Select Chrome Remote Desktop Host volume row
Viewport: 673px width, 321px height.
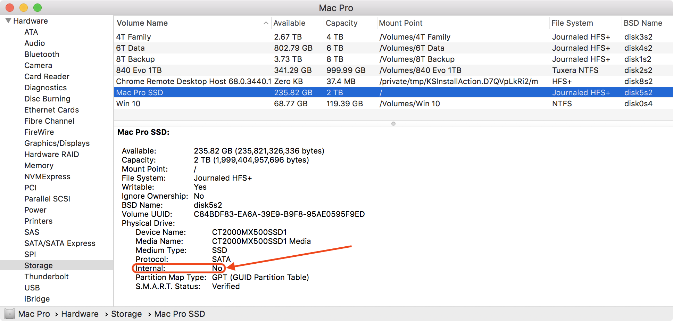(393, 81)
